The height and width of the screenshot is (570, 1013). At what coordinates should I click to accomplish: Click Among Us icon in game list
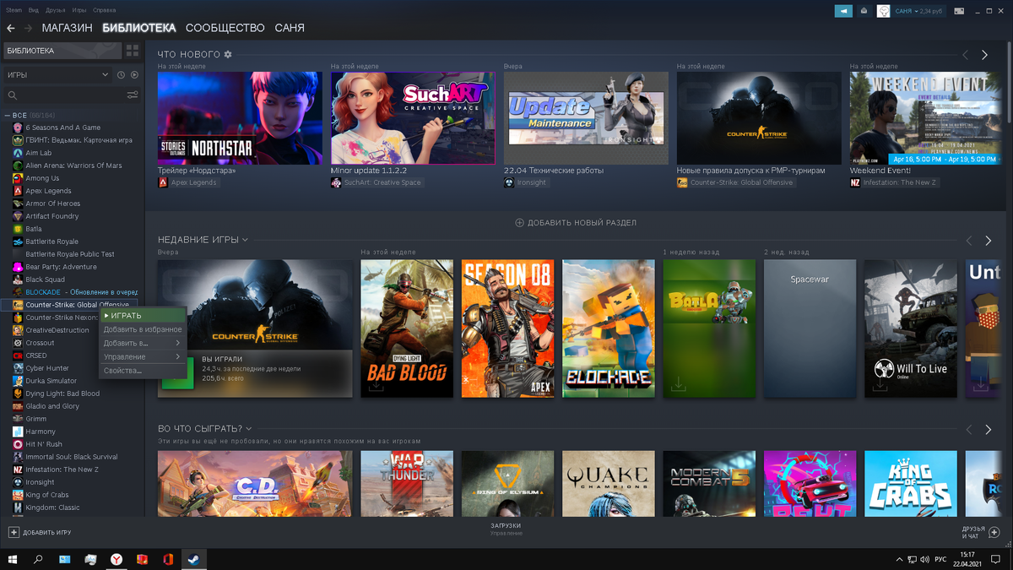coord(18,178)
